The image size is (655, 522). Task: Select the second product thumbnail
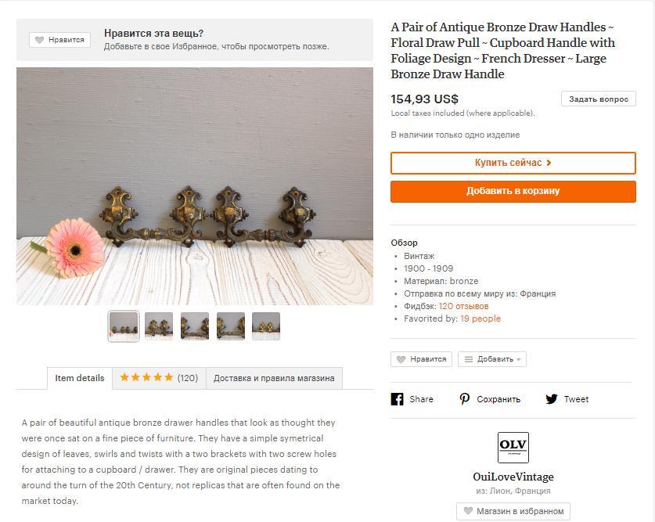coord(159,326)
